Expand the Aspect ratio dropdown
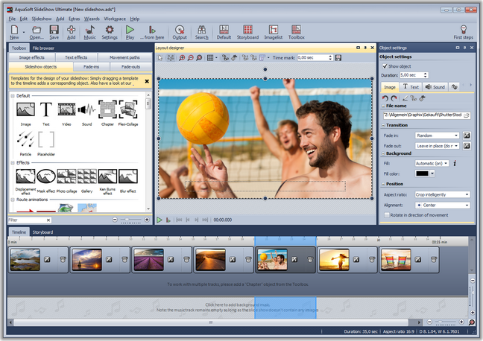Screen dimensions: 483x341 click(442, 194)
